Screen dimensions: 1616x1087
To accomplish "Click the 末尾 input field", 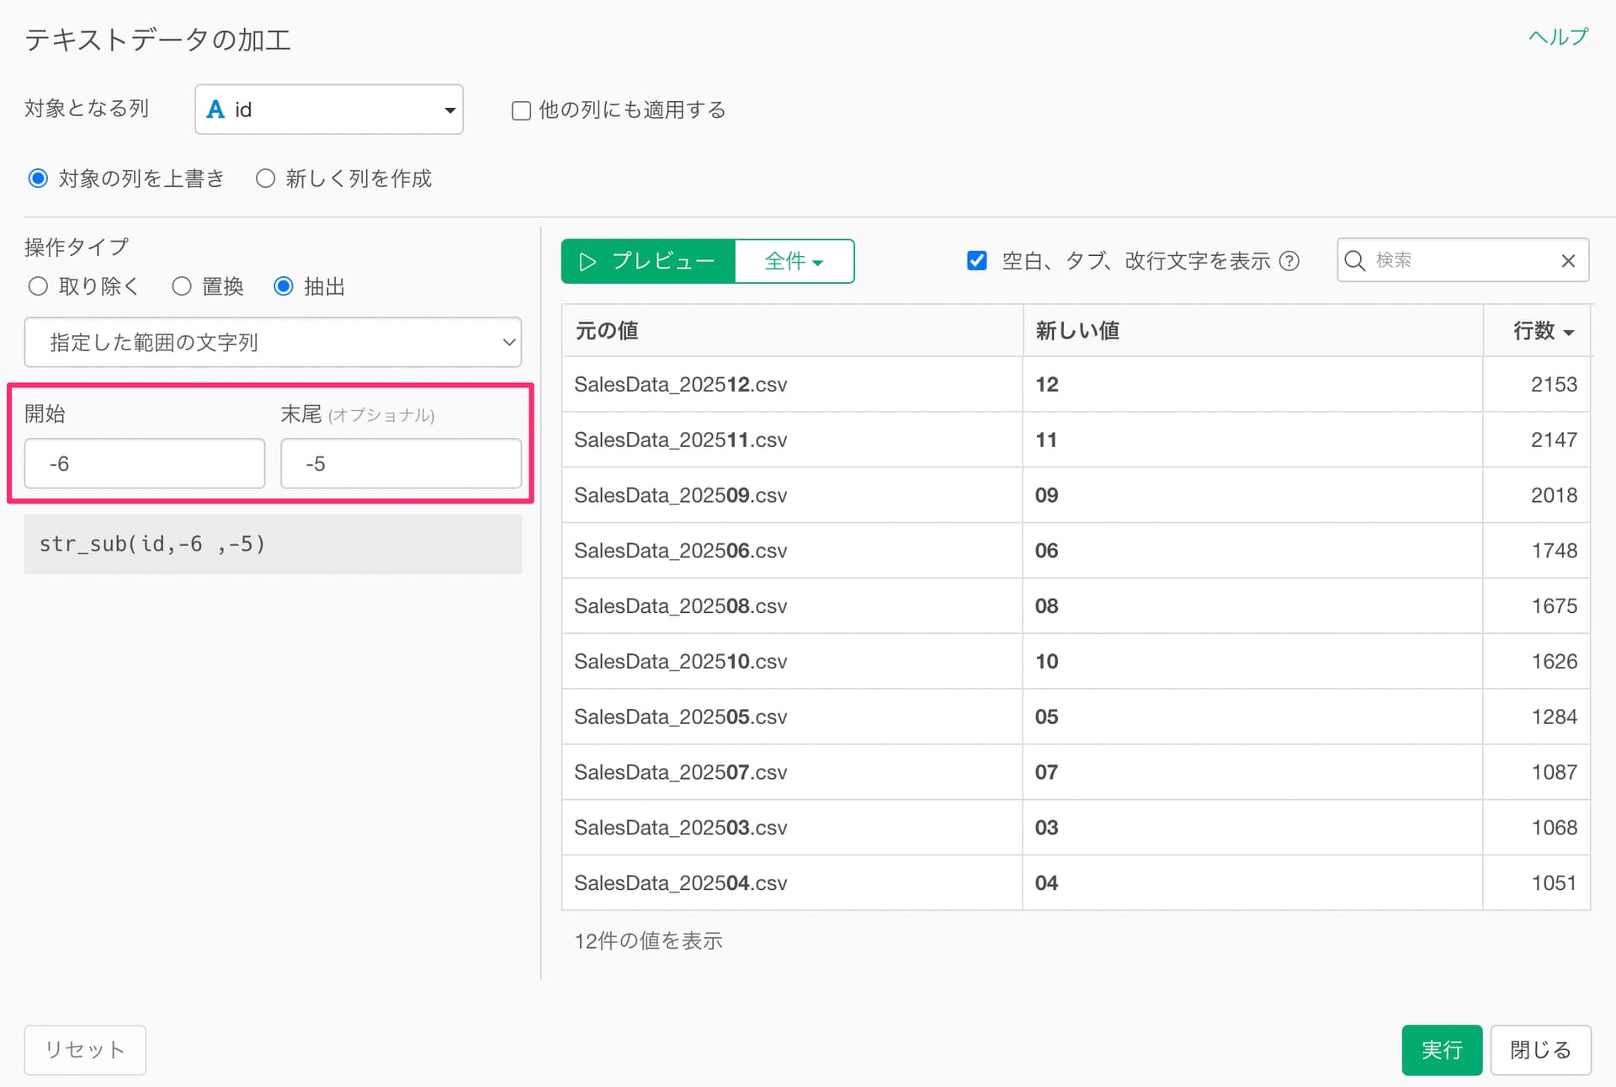I will click(401, 463).
